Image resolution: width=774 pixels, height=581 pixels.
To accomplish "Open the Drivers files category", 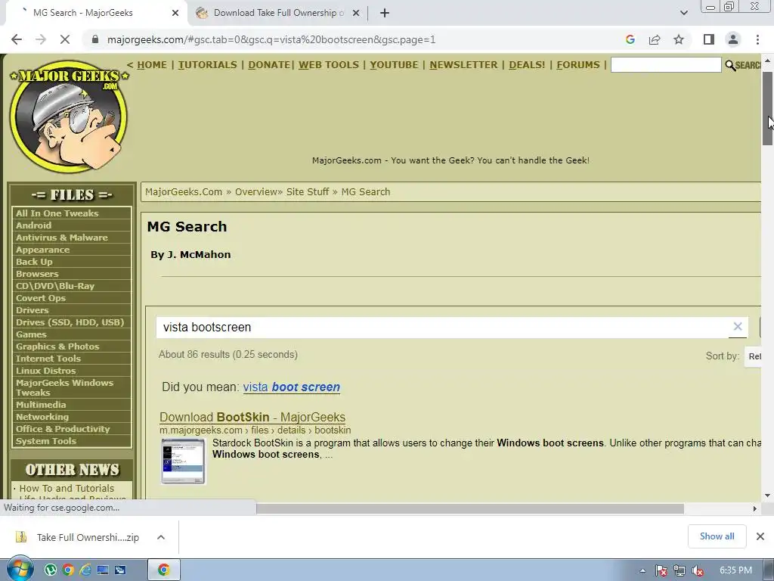I will point(32,310).
